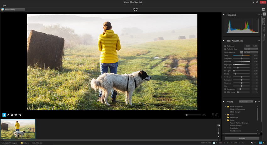267x145 pixels.
Task: Undo the last edit with the left curved arrow
Action: (134, 9)
